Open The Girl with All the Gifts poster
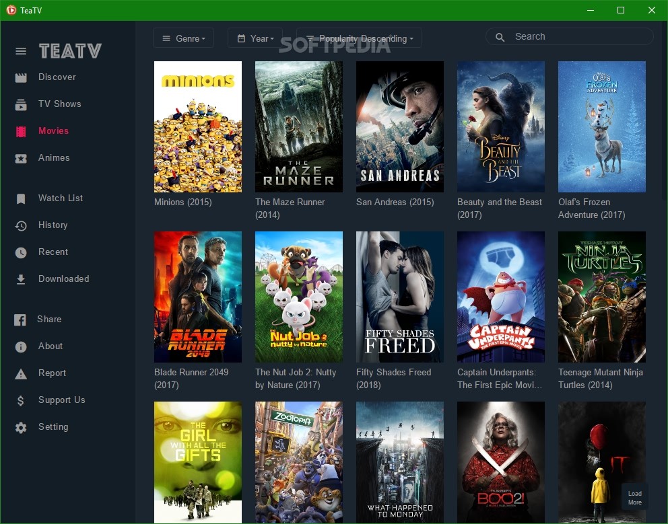This screenshot has width=668, height=524. click(198, 462)
